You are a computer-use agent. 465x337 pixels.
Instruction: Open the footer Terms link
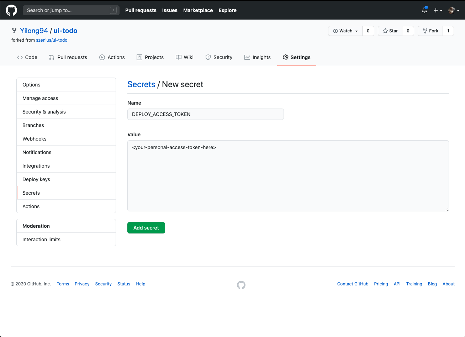(63, 284)
